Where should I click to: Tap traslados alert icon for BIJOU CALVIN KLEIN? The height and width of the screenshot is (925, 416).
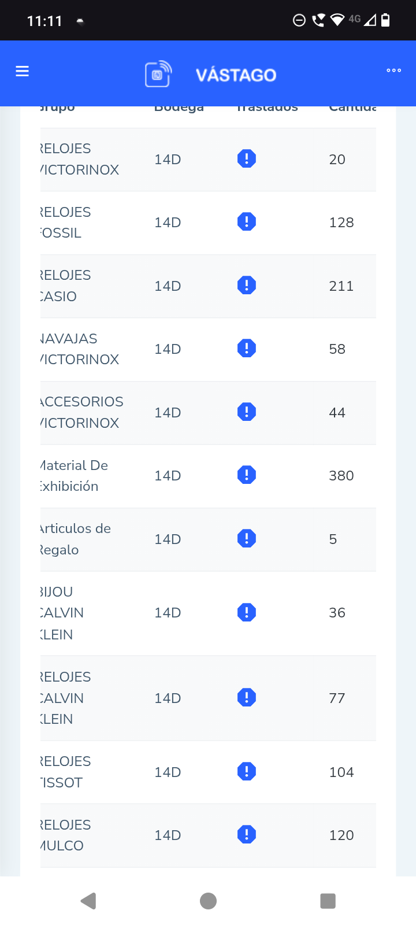[x=247, y=613]
